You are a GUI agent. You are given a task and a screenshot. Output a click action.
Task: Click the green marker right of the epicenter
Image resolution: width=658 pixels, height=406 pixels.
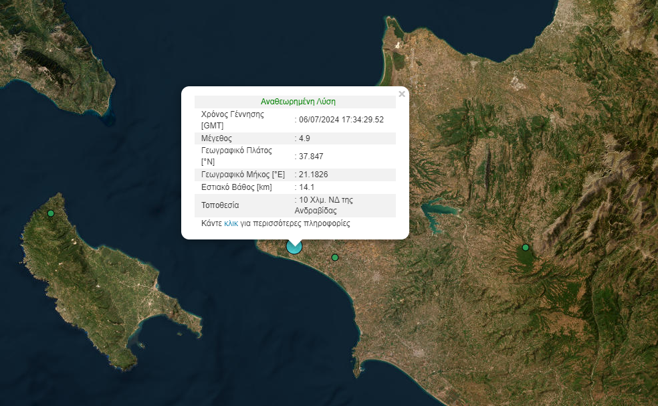click(335, 258)
